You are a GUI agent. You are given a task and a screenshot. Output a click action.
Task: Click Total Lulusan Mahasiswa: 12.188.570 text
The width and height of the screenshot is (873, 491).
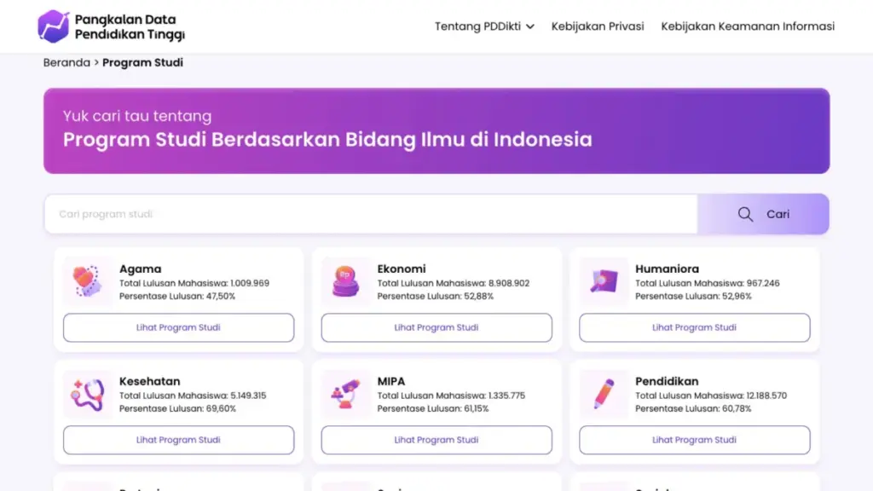[711, 396]
